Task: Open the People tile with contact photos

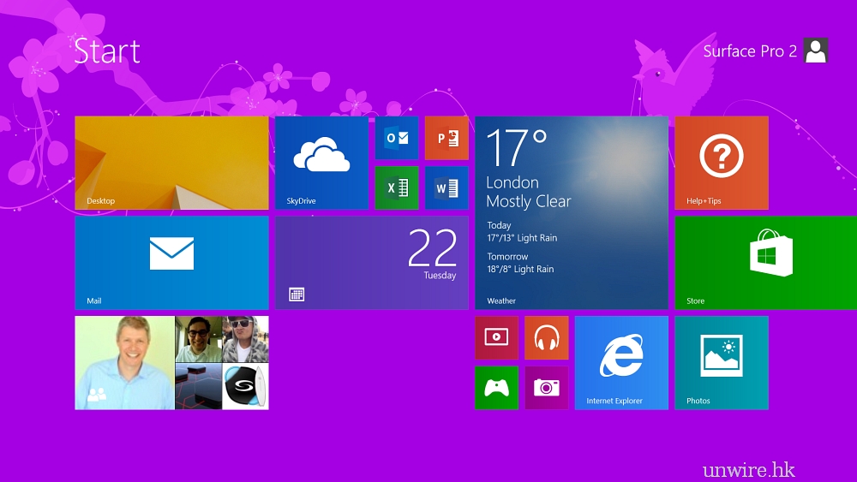Action: point(171,362)
